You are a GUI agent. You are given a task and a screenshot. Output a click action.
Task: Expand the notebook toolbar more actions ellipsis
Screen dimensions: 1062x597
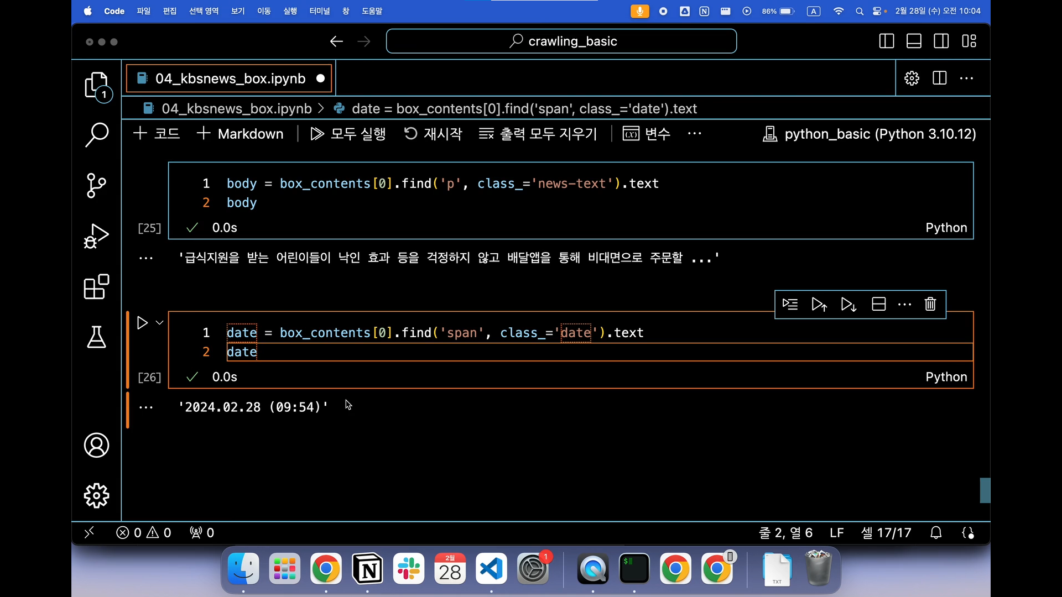click(694, 134)
